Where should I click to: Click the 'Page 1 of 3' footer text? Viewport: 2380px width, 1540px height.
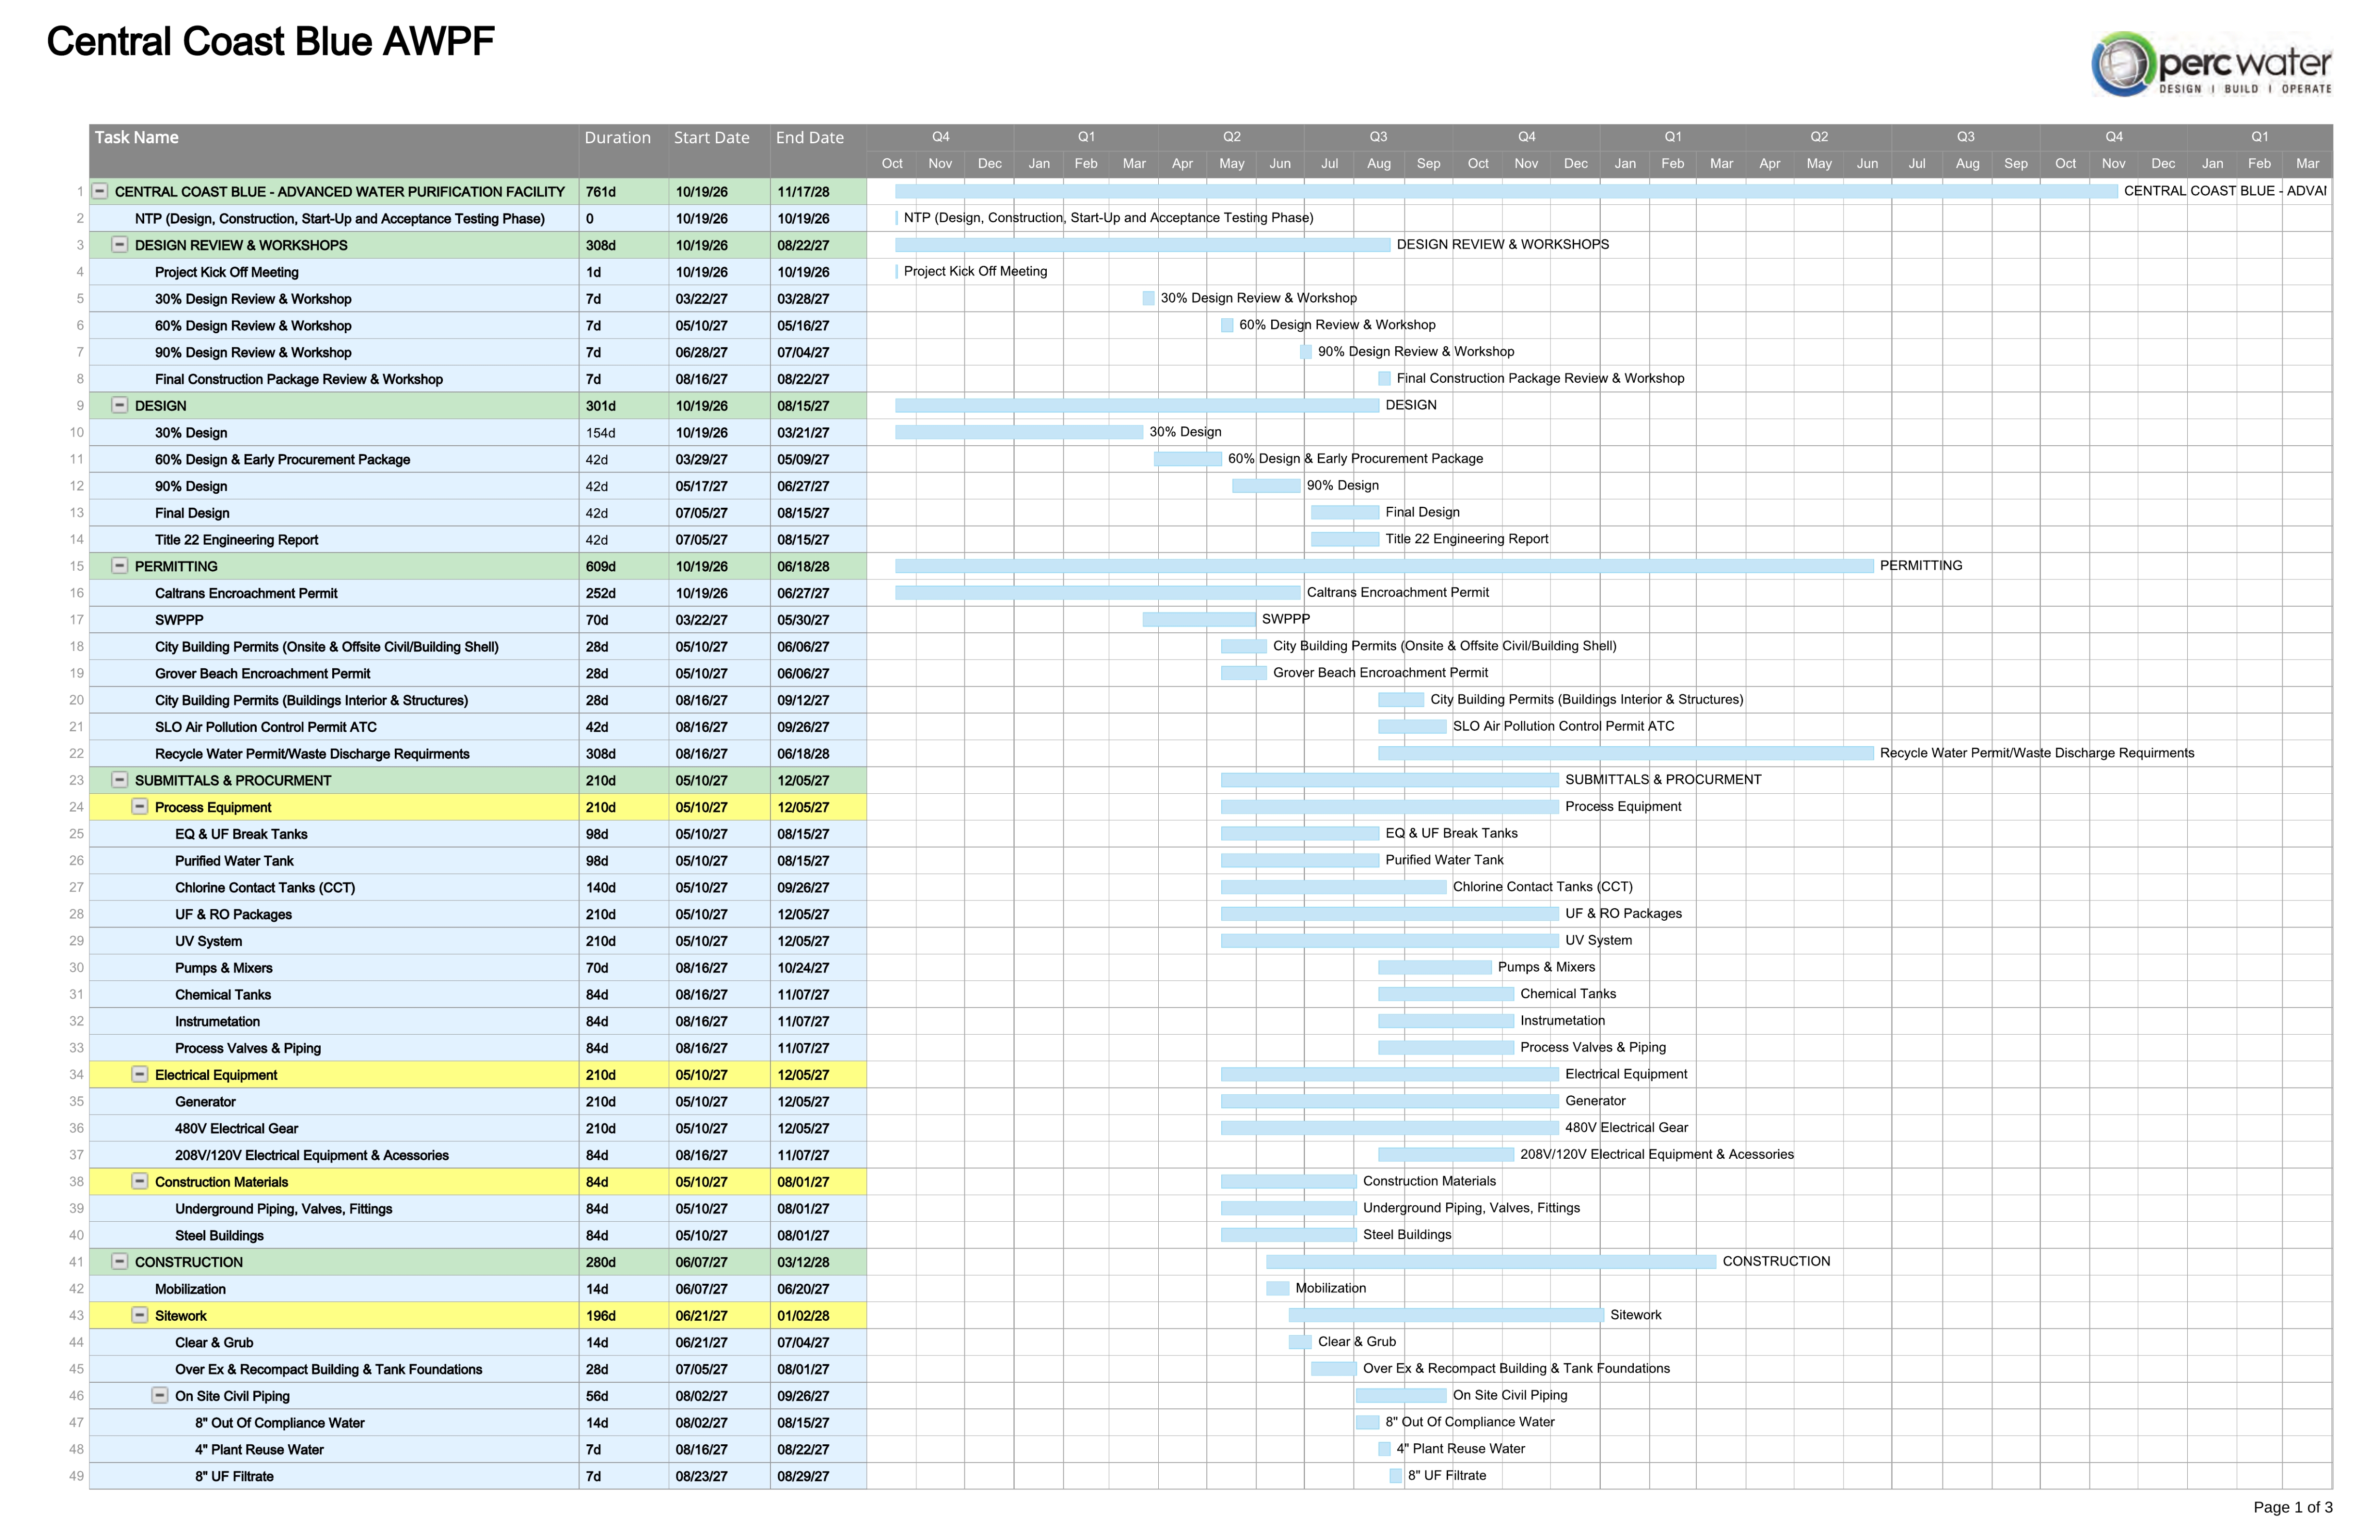click(2292, 1507)
